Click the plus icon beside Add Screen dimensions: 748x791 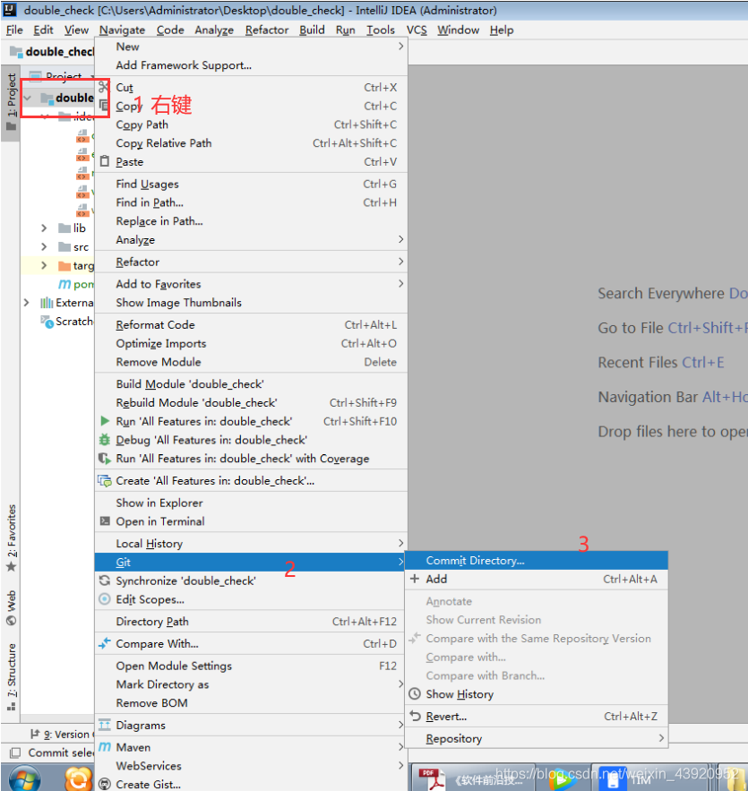click(x=415, y=579)
